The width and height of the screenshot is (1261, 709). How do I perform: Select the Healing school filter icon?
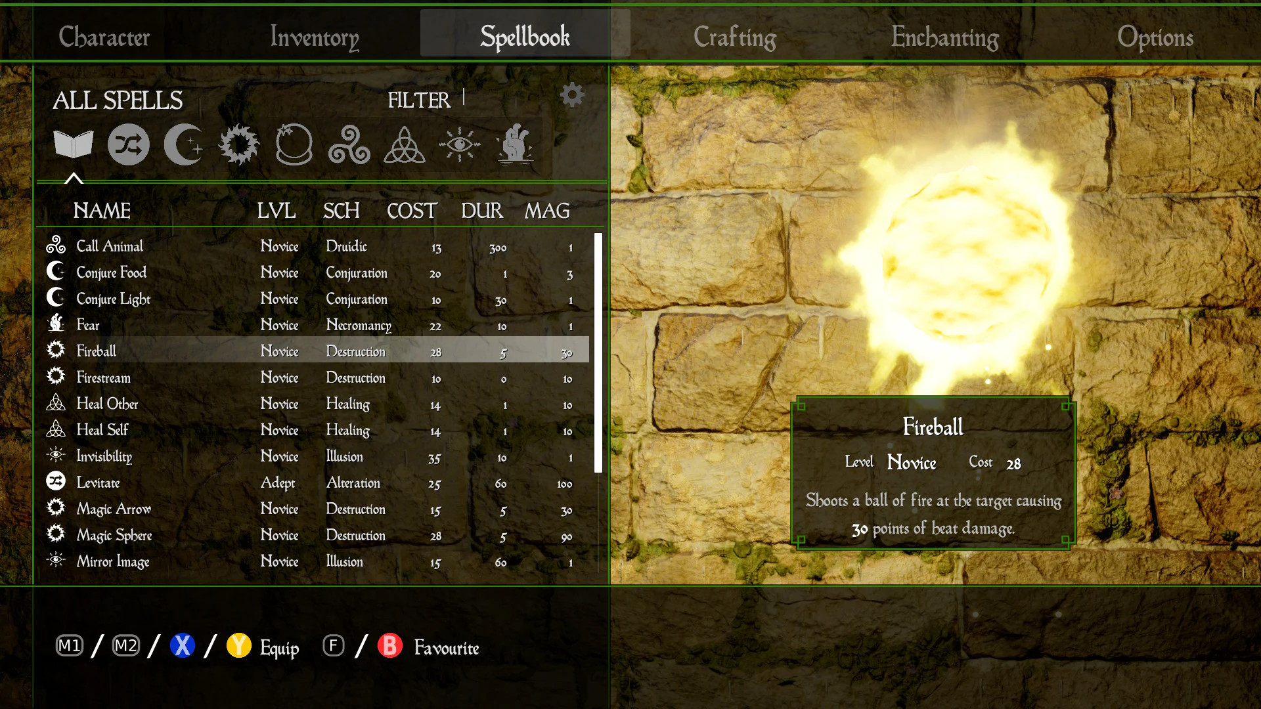[403, 144]
